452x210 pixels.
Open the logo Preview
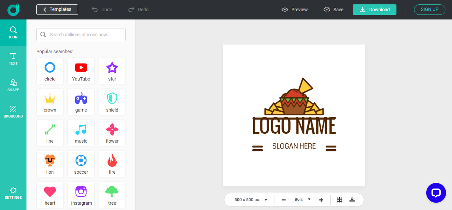pos(295,10)
